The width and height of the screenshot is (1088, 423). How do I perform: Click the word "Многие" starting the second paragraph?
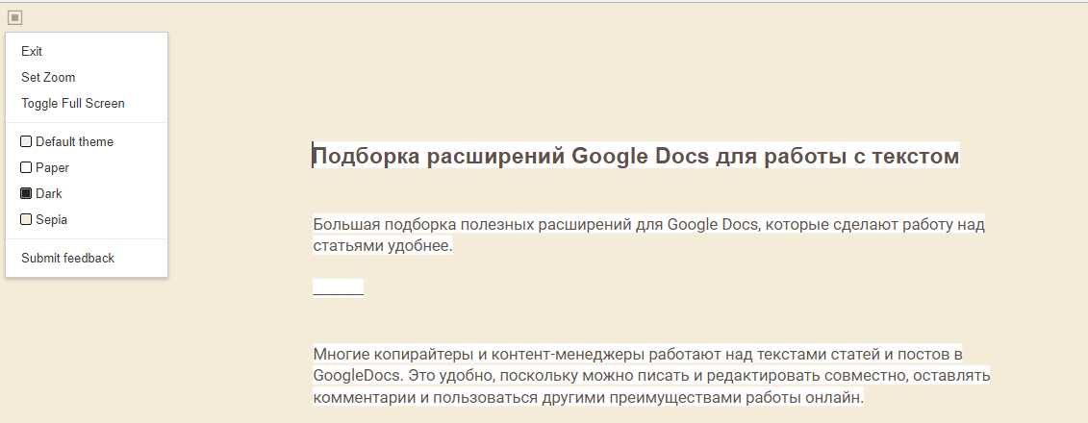(x=341, y=354)
